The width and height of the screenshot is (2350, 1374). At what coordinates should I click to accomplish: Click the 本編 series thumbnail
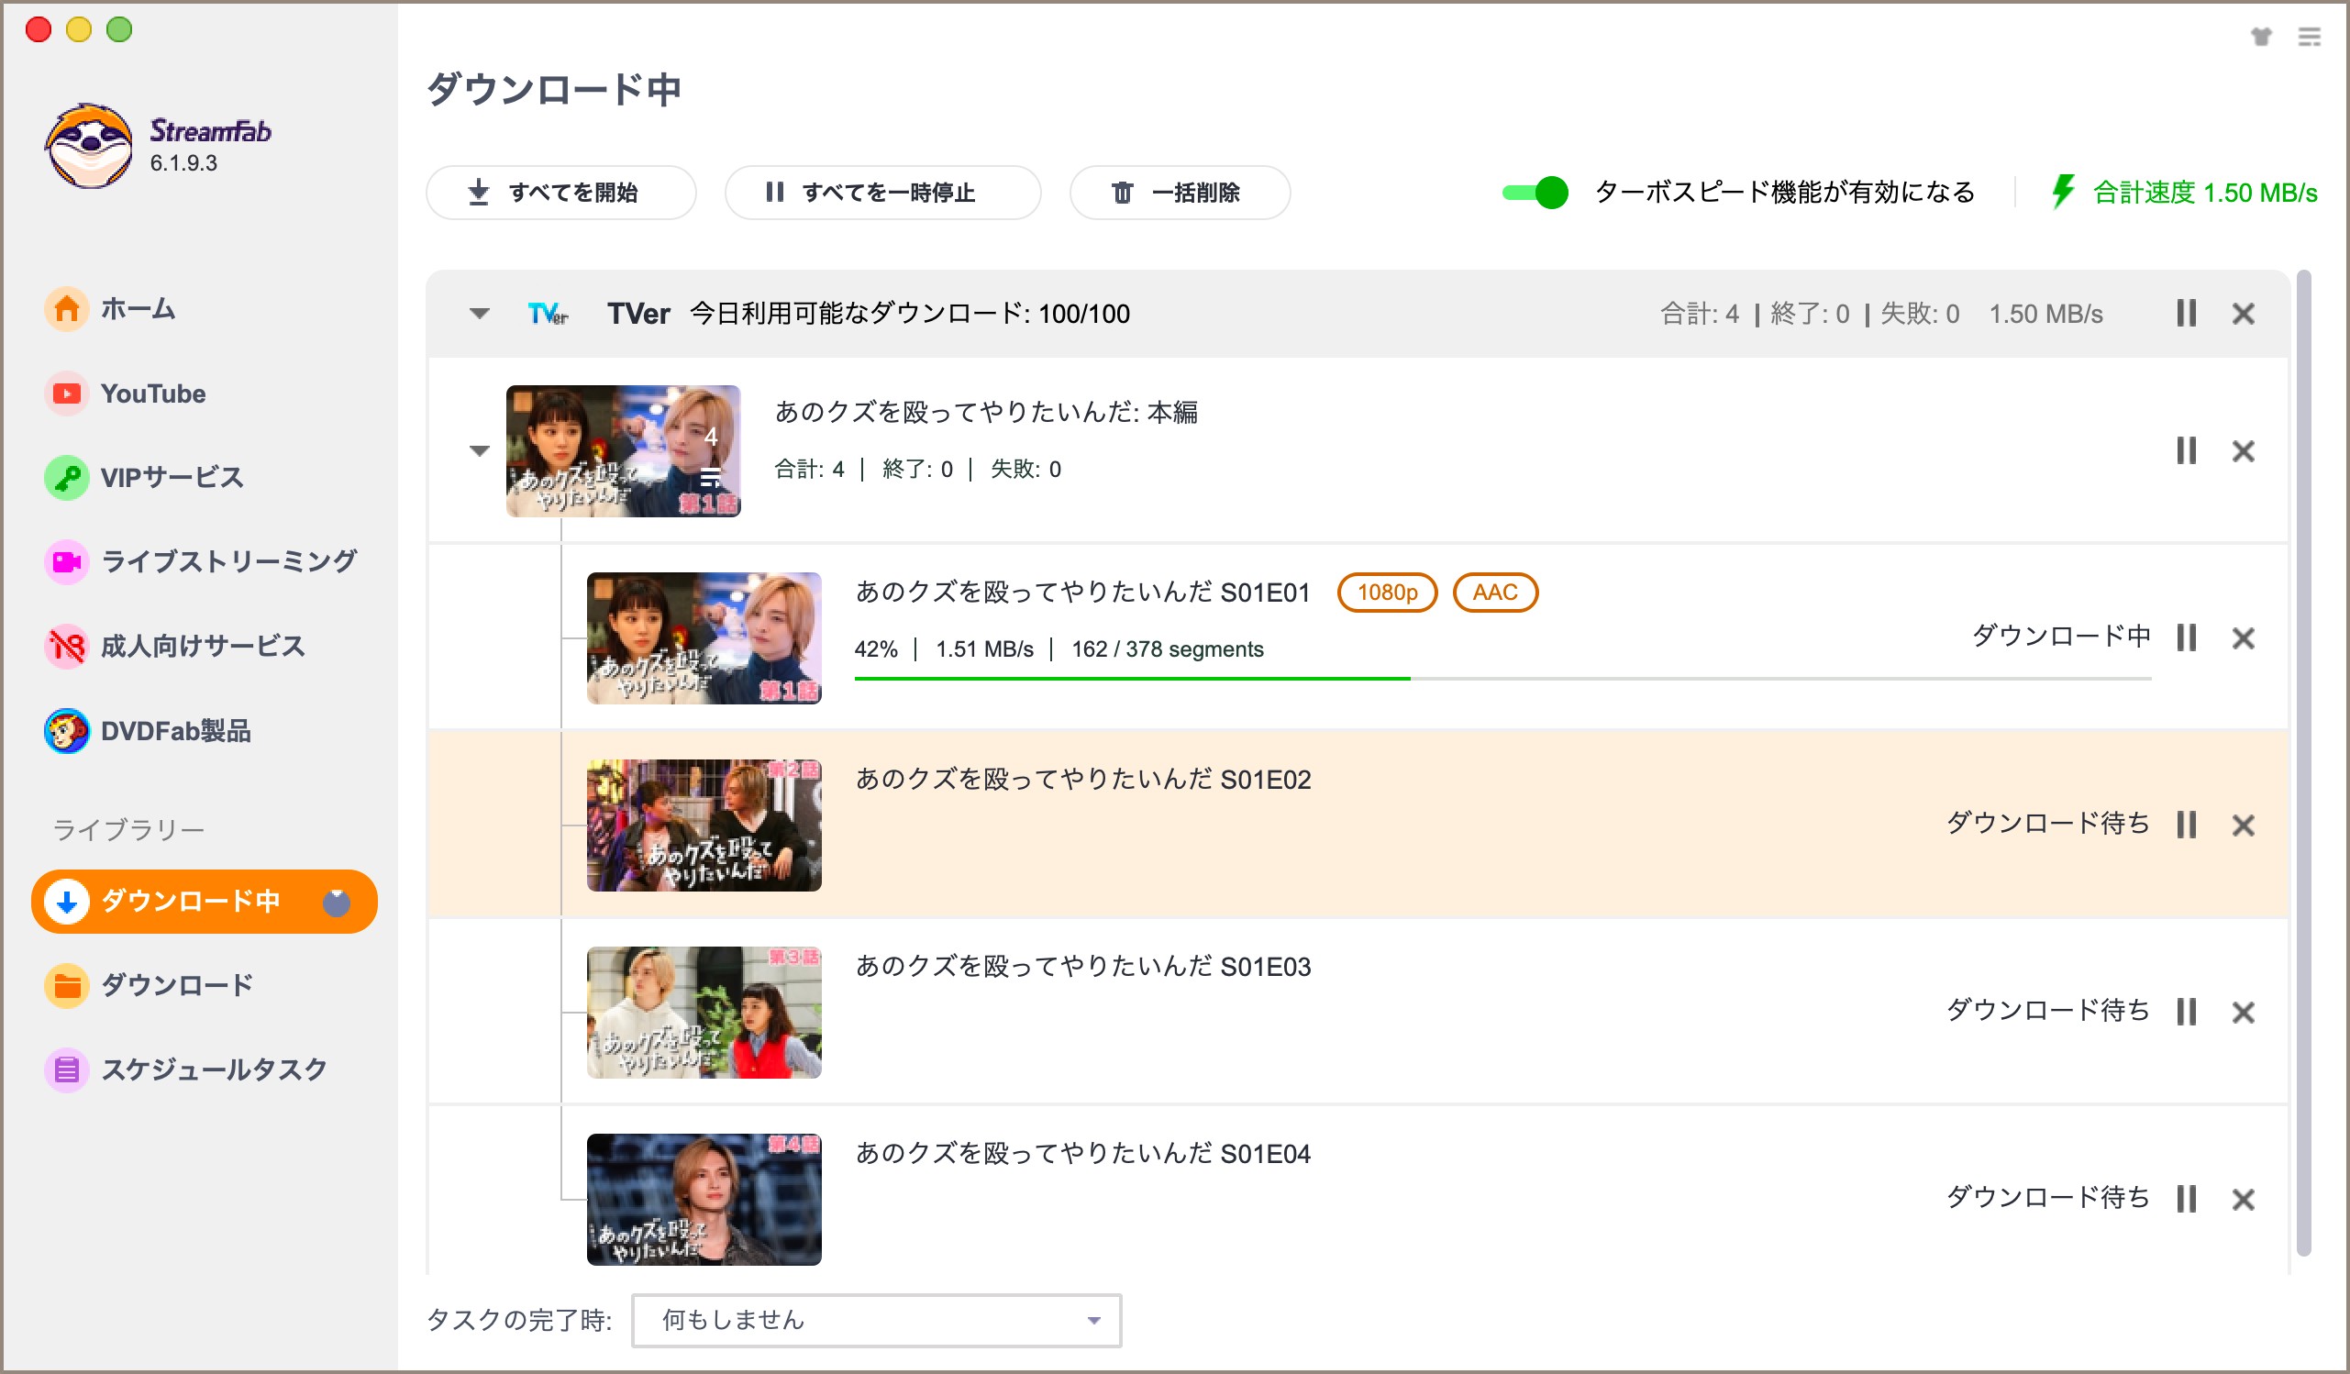pos(624,451)
